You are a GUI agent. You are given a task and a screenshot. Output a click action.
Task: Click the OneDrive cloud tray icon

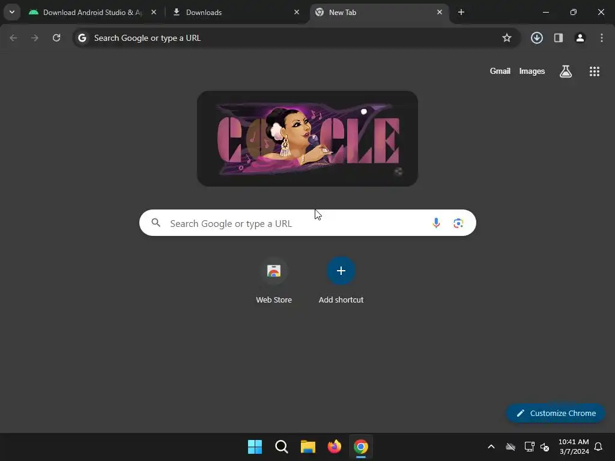coord(510,447)
